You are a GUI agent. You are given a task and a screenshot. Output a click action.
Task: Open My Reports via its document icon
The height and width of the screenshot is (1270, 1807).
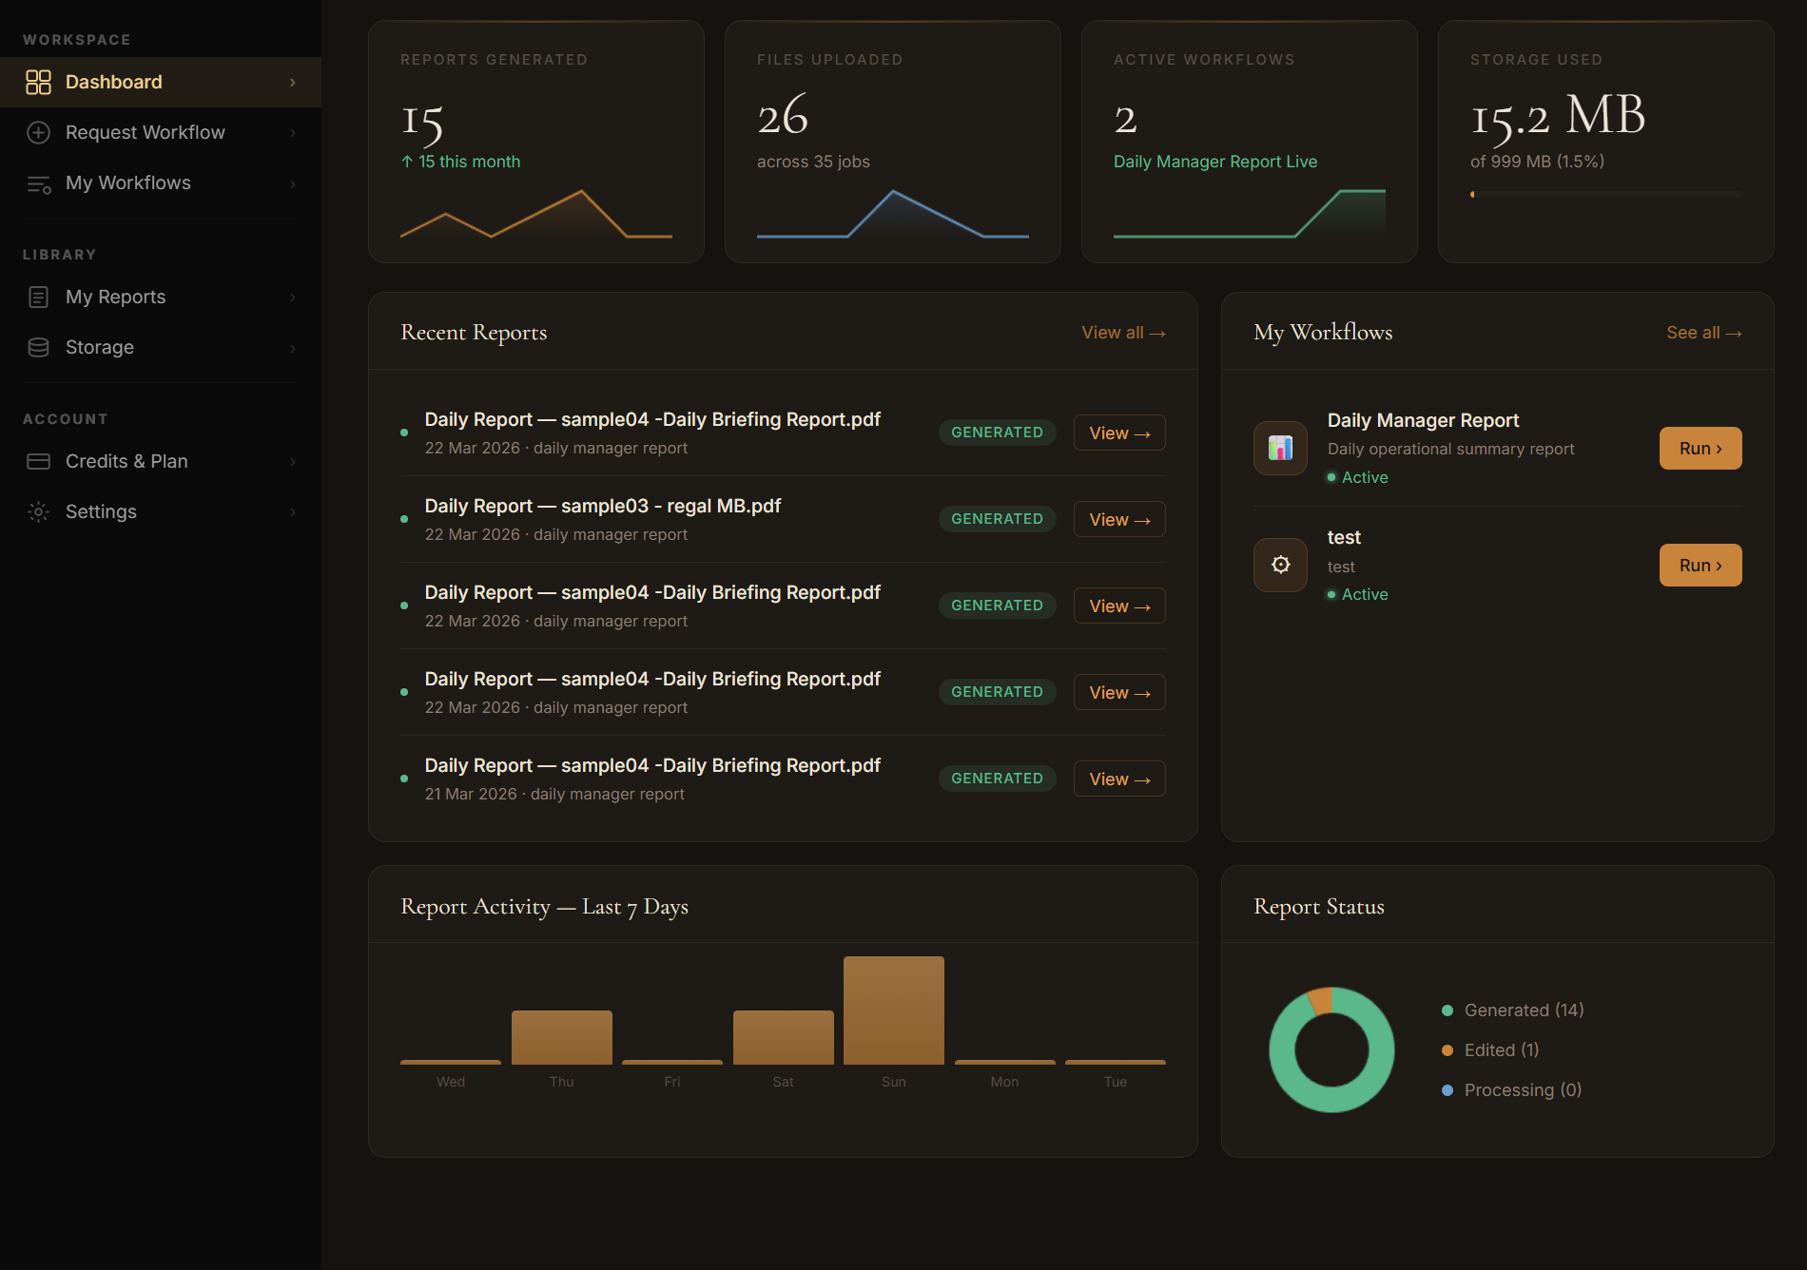38,297
